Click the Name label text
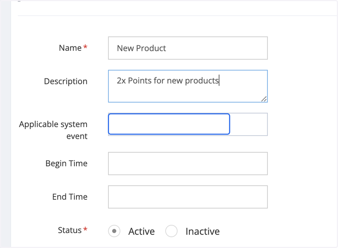The width and height of the screenshot is (338, 248). [70, 48]
